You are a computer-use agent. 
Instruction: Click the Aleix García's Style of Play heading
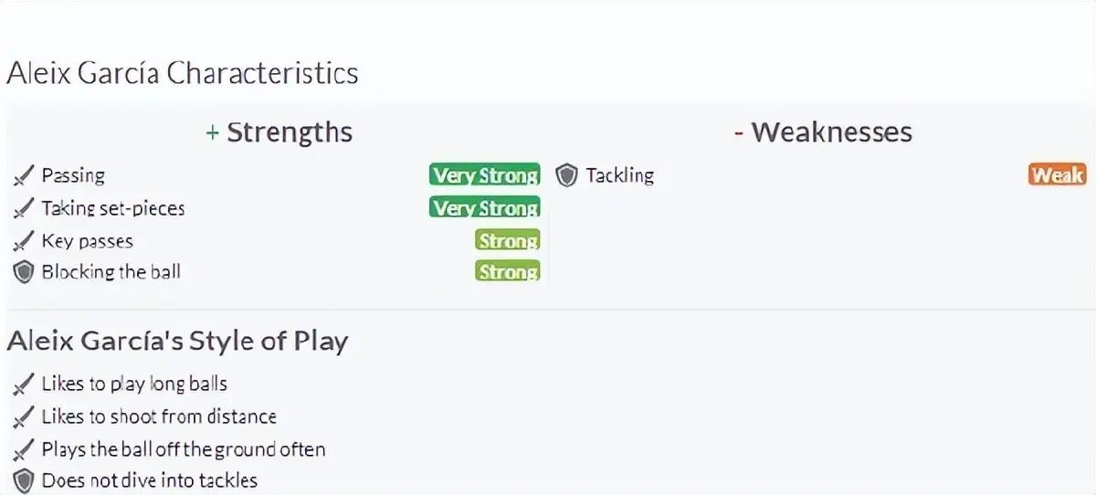pyautogui.click(x=177, y=342)
